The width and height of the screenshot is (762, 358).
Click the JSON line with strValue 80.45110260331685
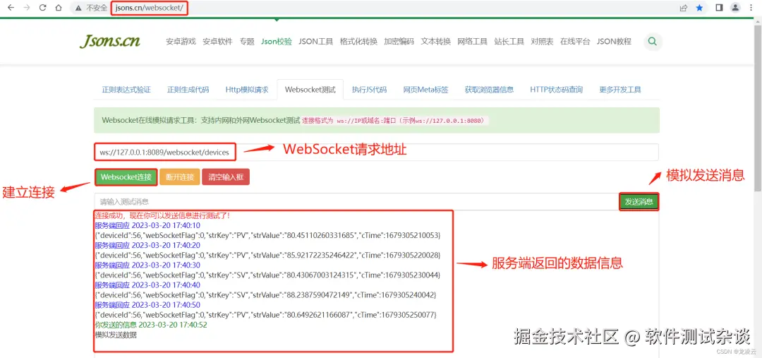(x=268, y=235)
